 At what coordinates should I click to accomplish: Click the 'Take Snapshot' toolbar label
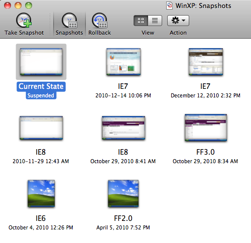(x=24, y=33)
